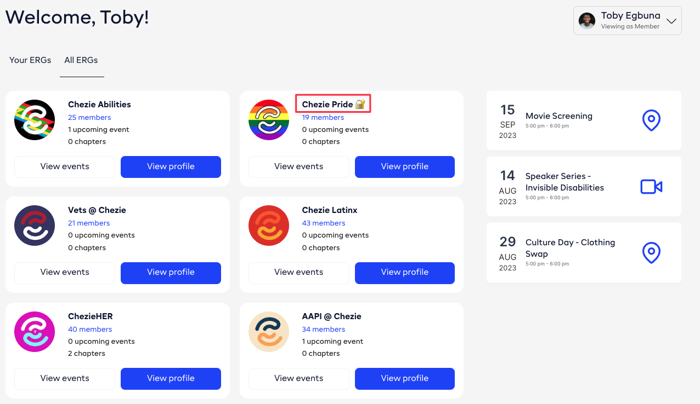Click the Chezie Abilities logo icon
700x404 pixels.
(35, 120)
